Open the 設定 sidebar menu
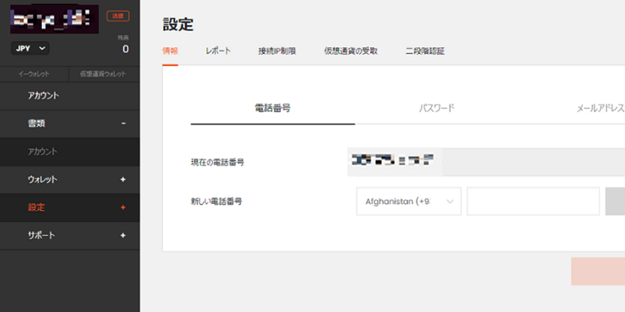Image resolution: width=625 pixels, height=312 pixels. click(70, 207)
